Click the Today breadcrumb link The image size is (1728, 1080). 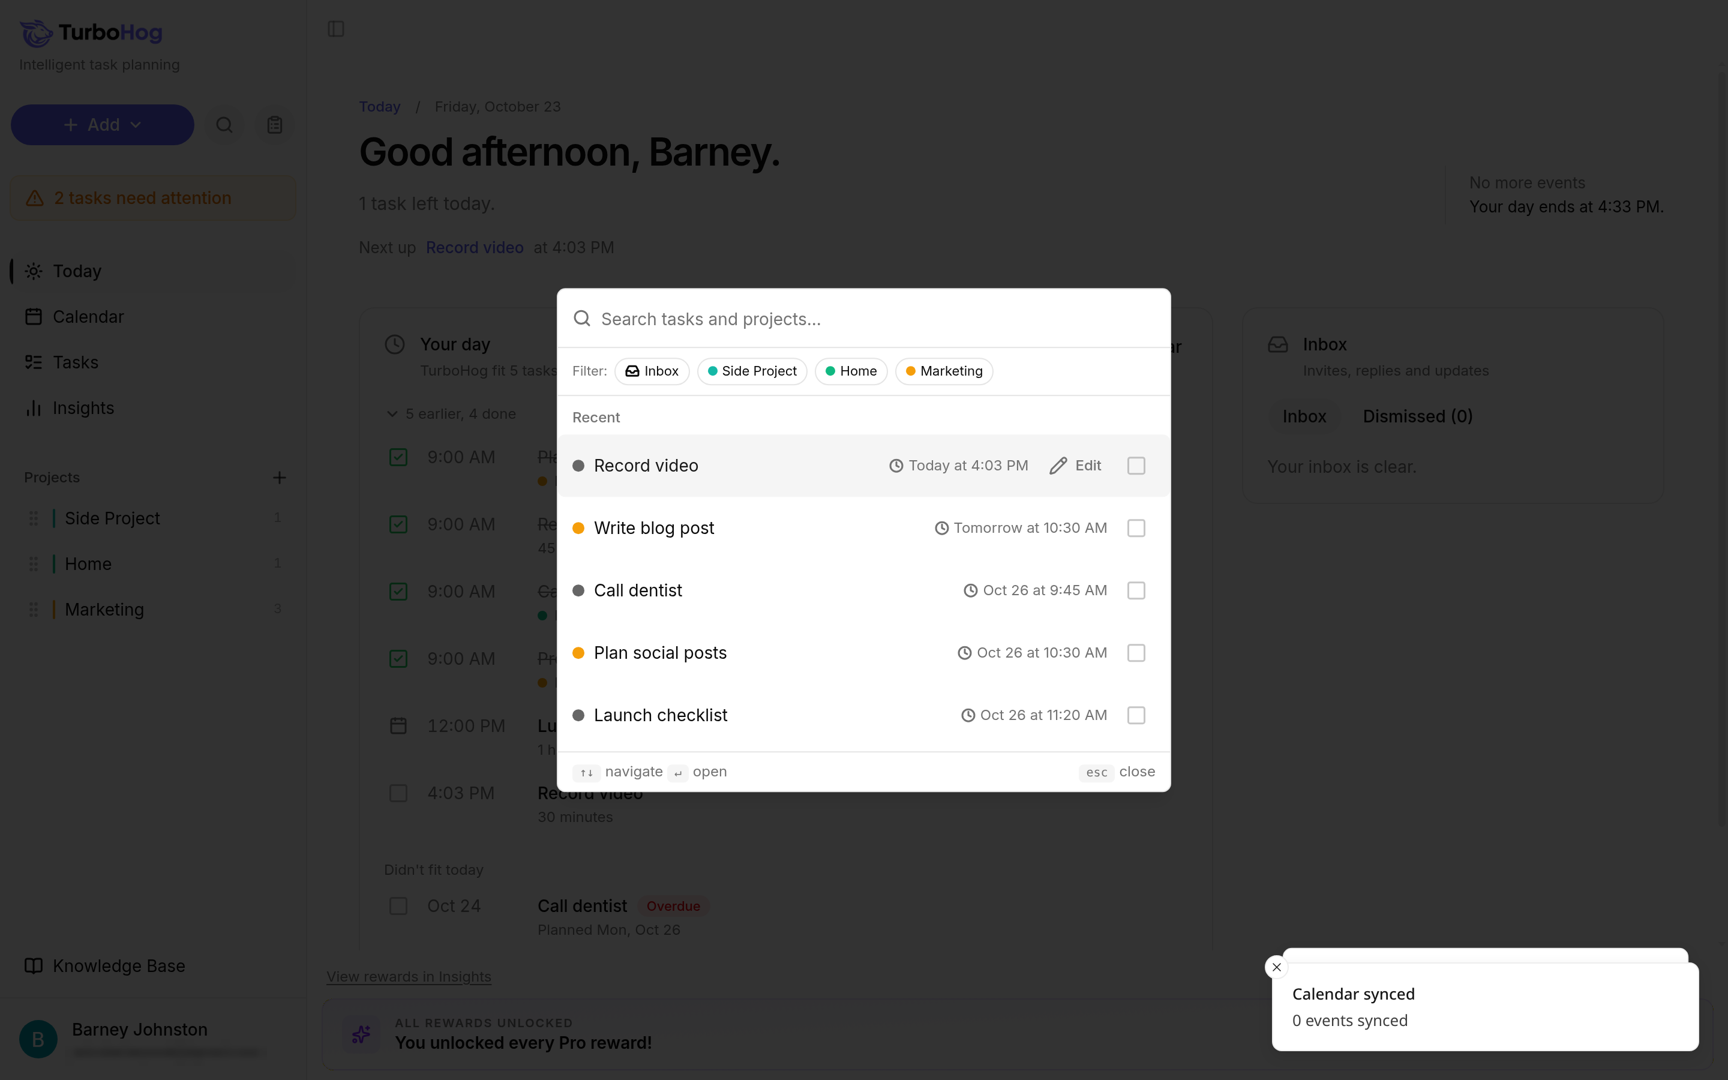point(380,106)
